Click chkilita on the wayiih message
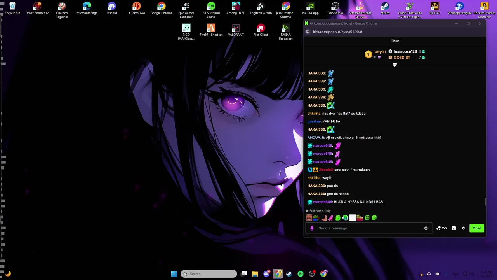Viewport: 497px width, 280px height. (x=314, y=178)
